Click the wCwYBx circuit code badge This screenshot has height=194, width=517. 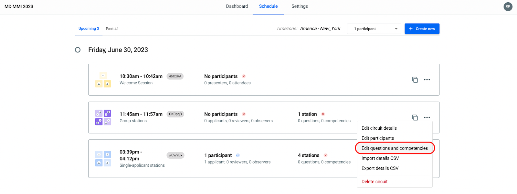[x=175, y=155]
